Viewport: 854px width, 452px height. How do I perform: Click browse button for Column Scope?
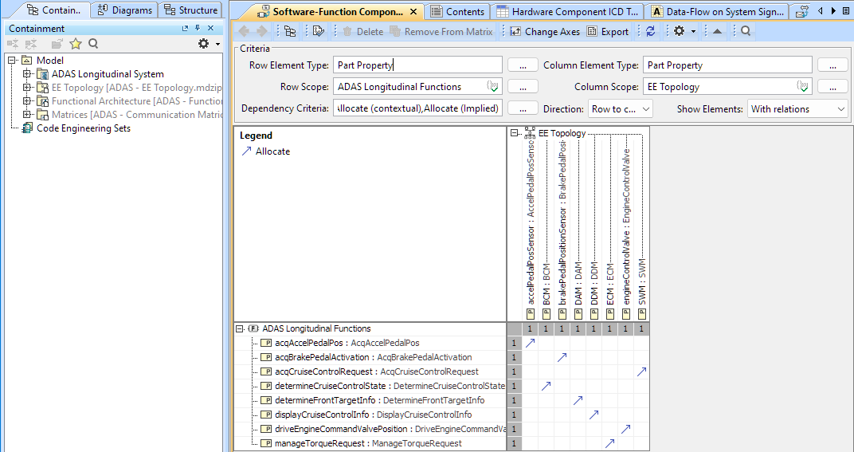coord(832,87)
